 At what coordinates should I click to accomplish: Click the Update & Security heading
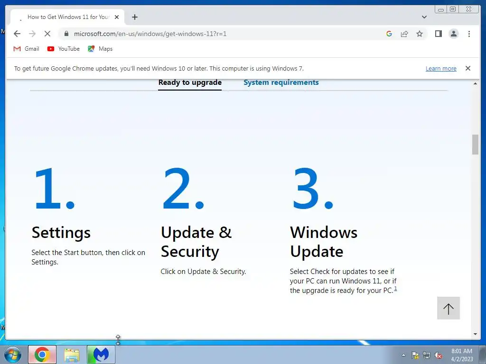click(x=196, y=242)
